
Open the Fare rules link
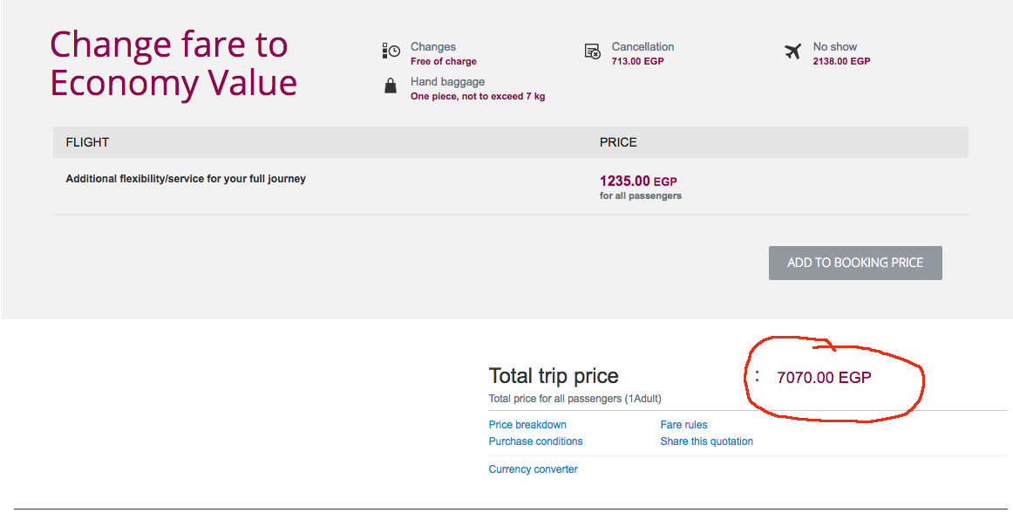click(x=683, y=424)
